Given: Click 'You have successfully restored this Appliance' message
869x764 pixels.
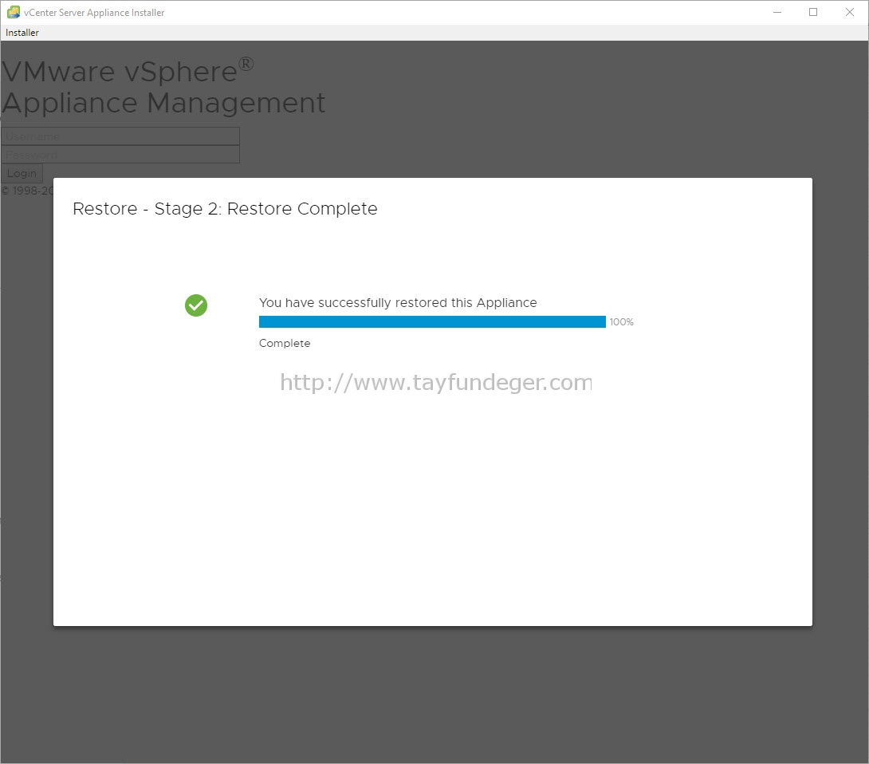Looking at the screenshot, I should click(x=398, y=303).
